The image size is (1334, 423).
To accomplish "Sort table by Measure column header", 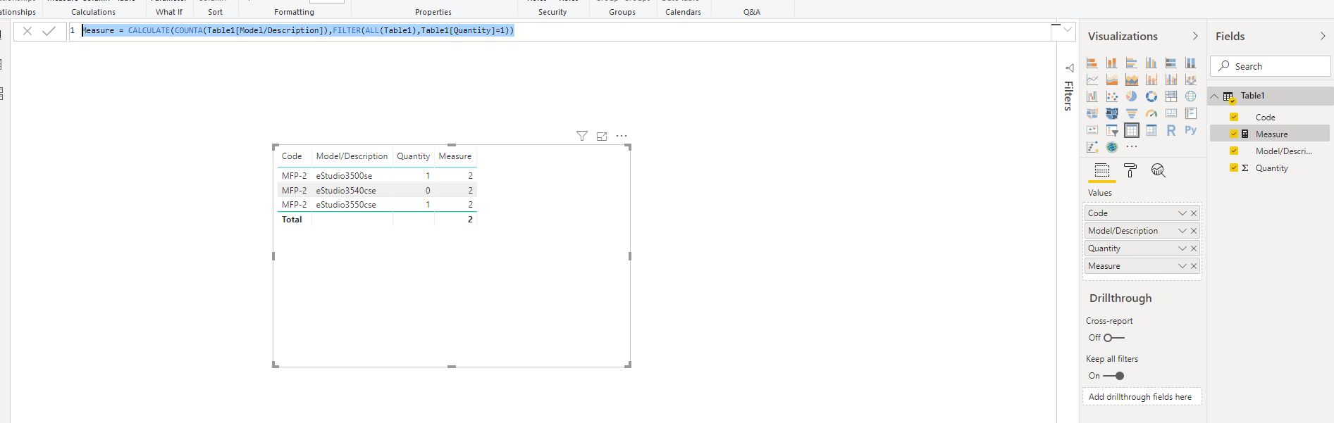I will click(x=455, y=156).
